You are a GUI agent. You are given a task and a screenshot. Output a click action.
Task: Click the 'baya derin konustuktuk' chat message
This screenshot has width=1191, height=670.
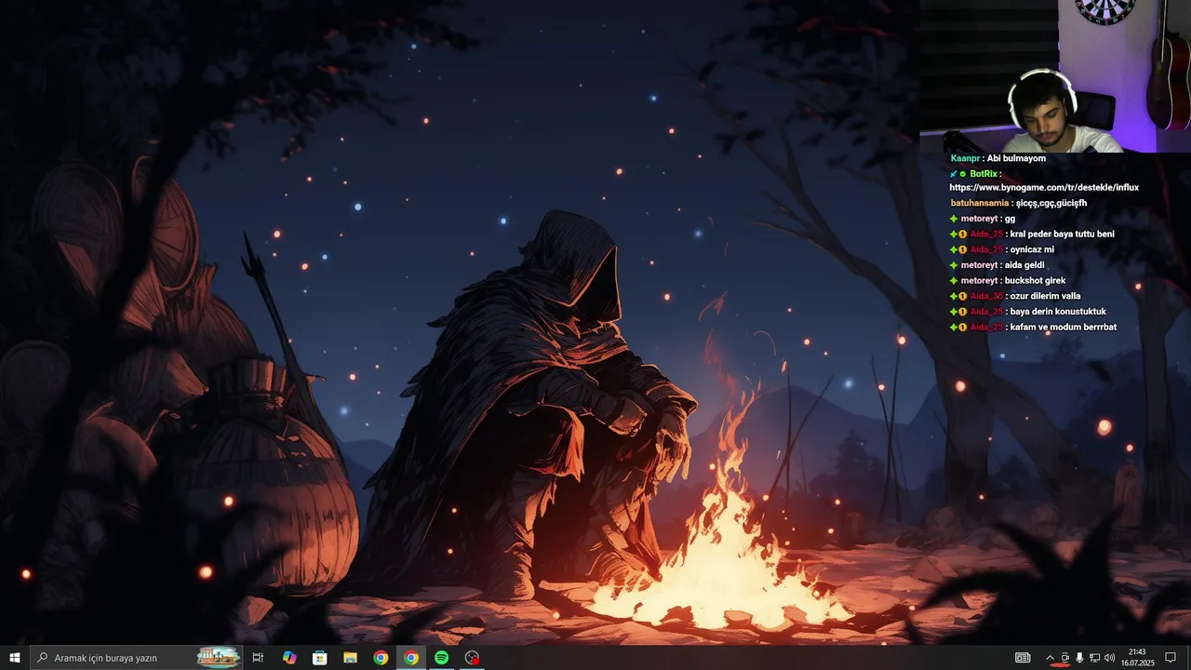1028,312
